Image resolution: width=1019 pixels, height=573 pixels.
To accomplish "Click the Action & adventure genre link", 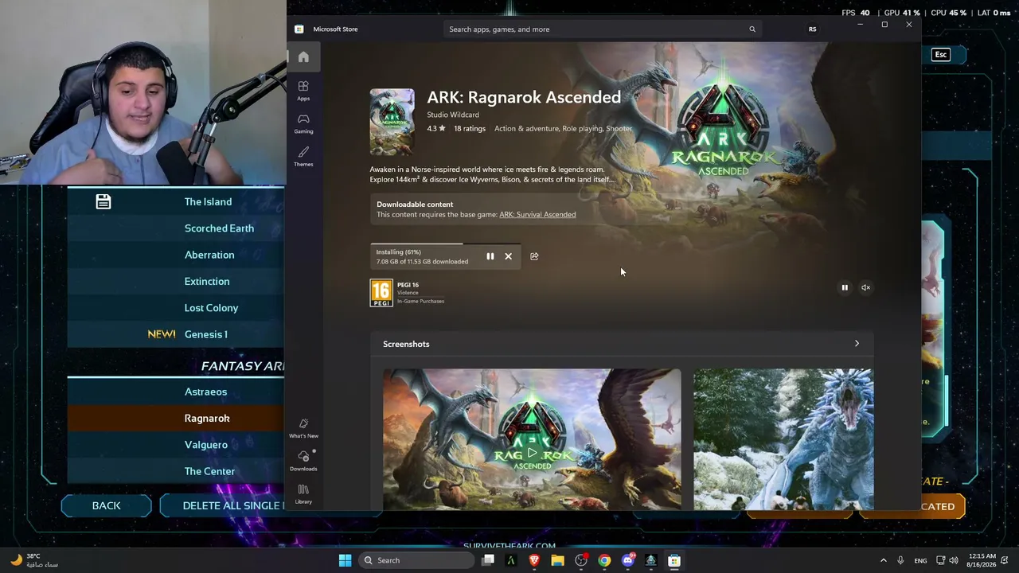I will click(x=526, y=129).
